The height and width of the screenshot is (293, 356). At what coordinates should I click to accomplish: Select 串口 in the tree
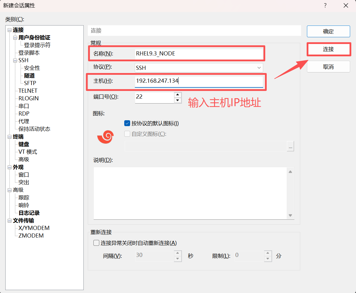24,106
